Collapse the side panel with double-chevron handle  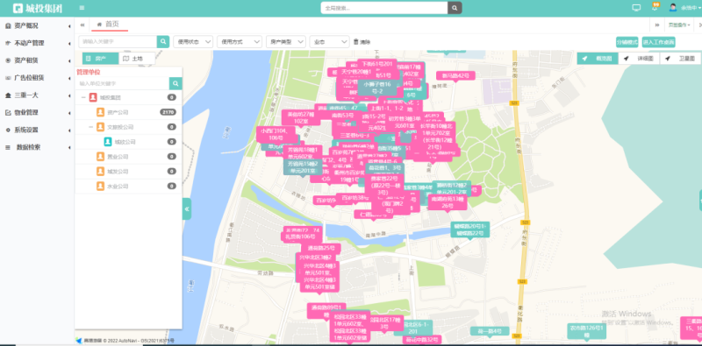187,208
